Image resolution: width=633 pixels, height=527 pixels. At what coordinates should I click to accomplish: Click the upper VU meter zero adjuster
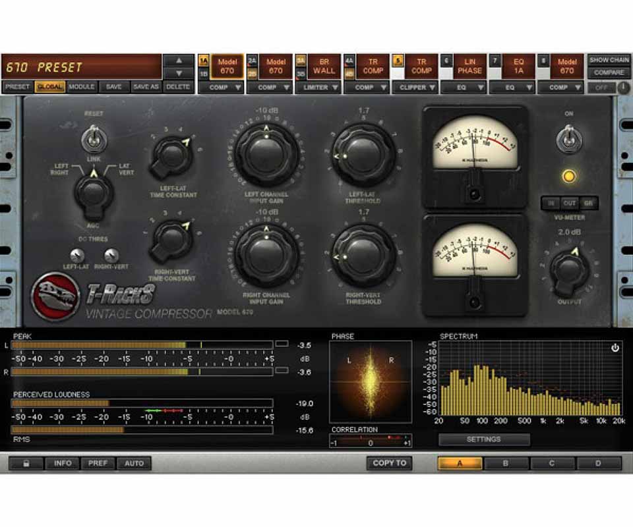click(x=474, y=195)
